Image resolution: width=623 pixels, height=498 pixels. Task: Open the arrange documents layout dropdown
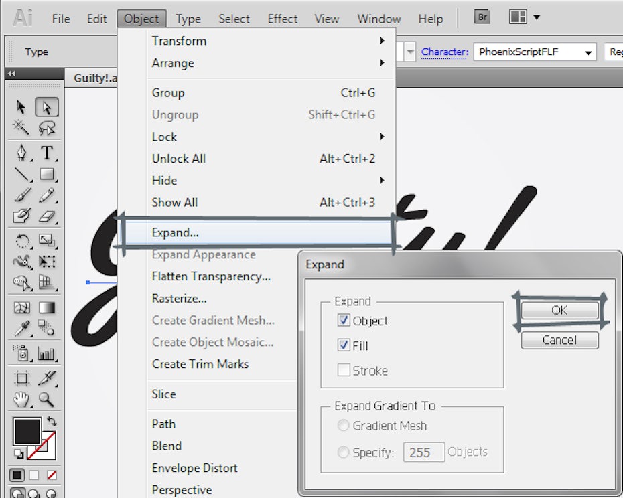click(525, 17)
